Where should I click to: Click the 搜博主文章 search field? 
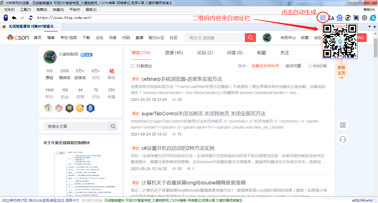coord(76,126)
